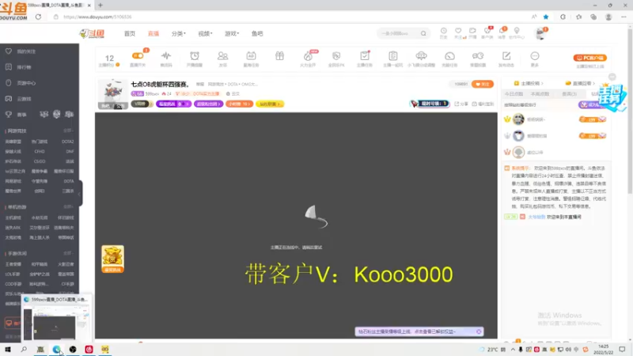Open the yellow pill badge under the stream title

pyautogui.click(x=270, y=104)
